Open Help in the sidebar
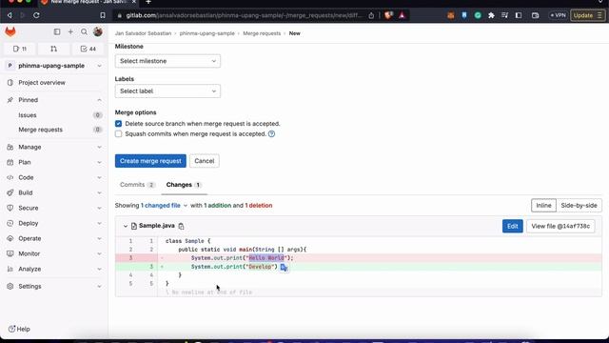The width and height of the screenshot is (609, 343). click(19, 329)
